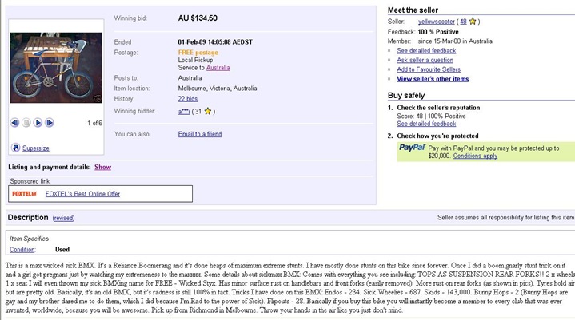Screen dimensions: 575x320
Task: Go to first photo in gallery
Action: (14, 123)
